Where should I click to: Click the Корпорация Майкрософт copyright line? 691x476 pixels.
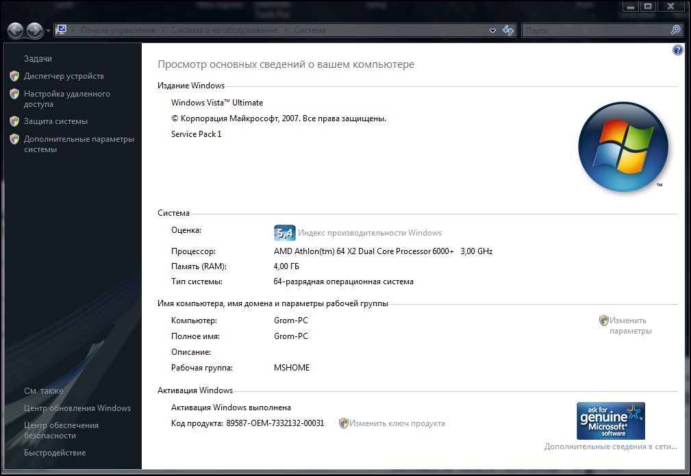pos(279,118)
